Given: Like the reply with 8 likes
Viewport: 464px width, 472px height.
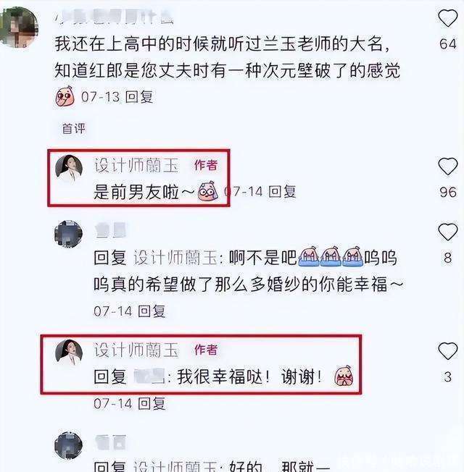Looking at the screenshot, I should 448,232.
